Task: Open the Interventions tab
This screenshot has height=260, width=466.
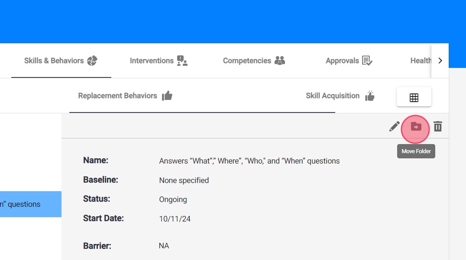Action: (x=152, y=61)
